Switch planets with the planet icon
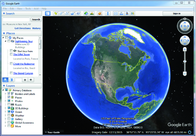196x136 pixels. pyautogui.click(x=100, y=13)
